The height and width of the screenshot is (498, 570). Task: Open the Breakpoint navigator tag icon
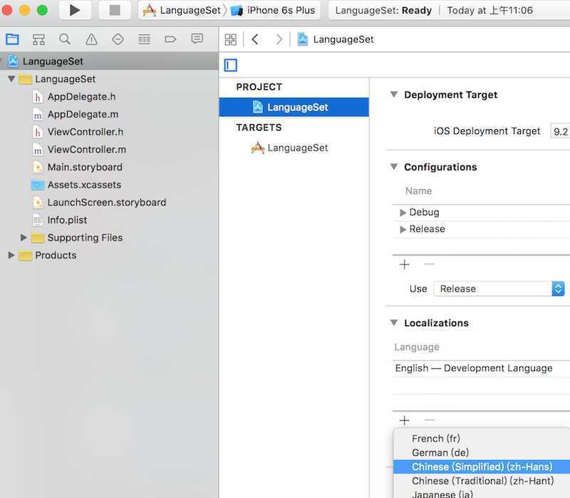click(170, 39)
